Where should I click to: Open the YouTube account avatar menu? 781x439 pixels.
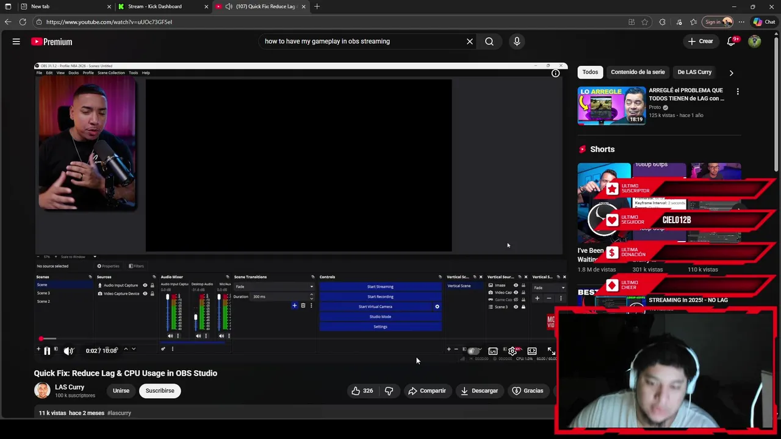click(x=755, y=41)
